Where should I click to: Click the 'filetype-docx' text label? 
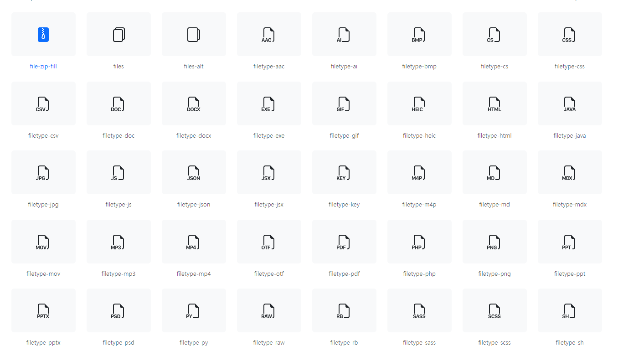point(194,136)
